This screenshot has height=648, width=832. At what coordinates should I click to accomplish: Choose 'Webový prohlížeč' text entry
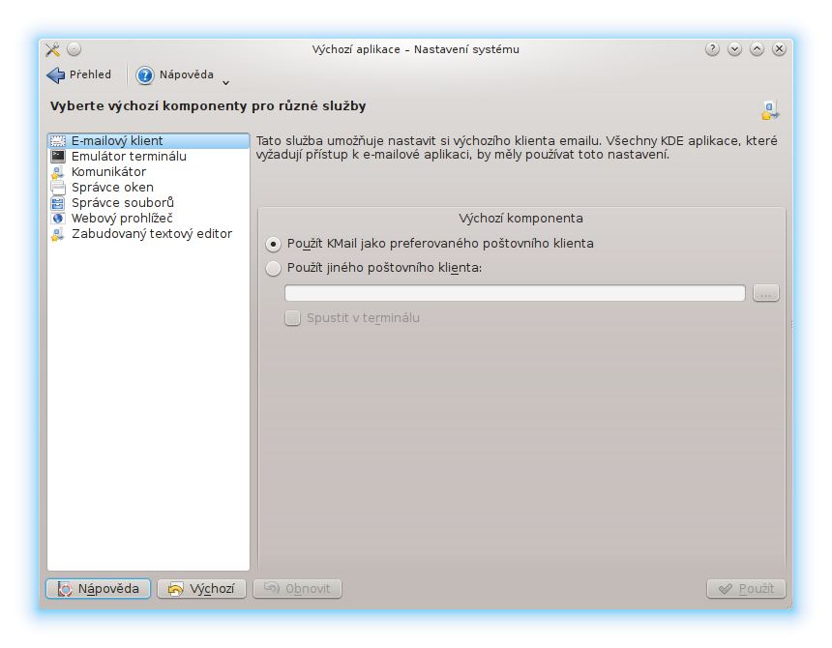122,218
